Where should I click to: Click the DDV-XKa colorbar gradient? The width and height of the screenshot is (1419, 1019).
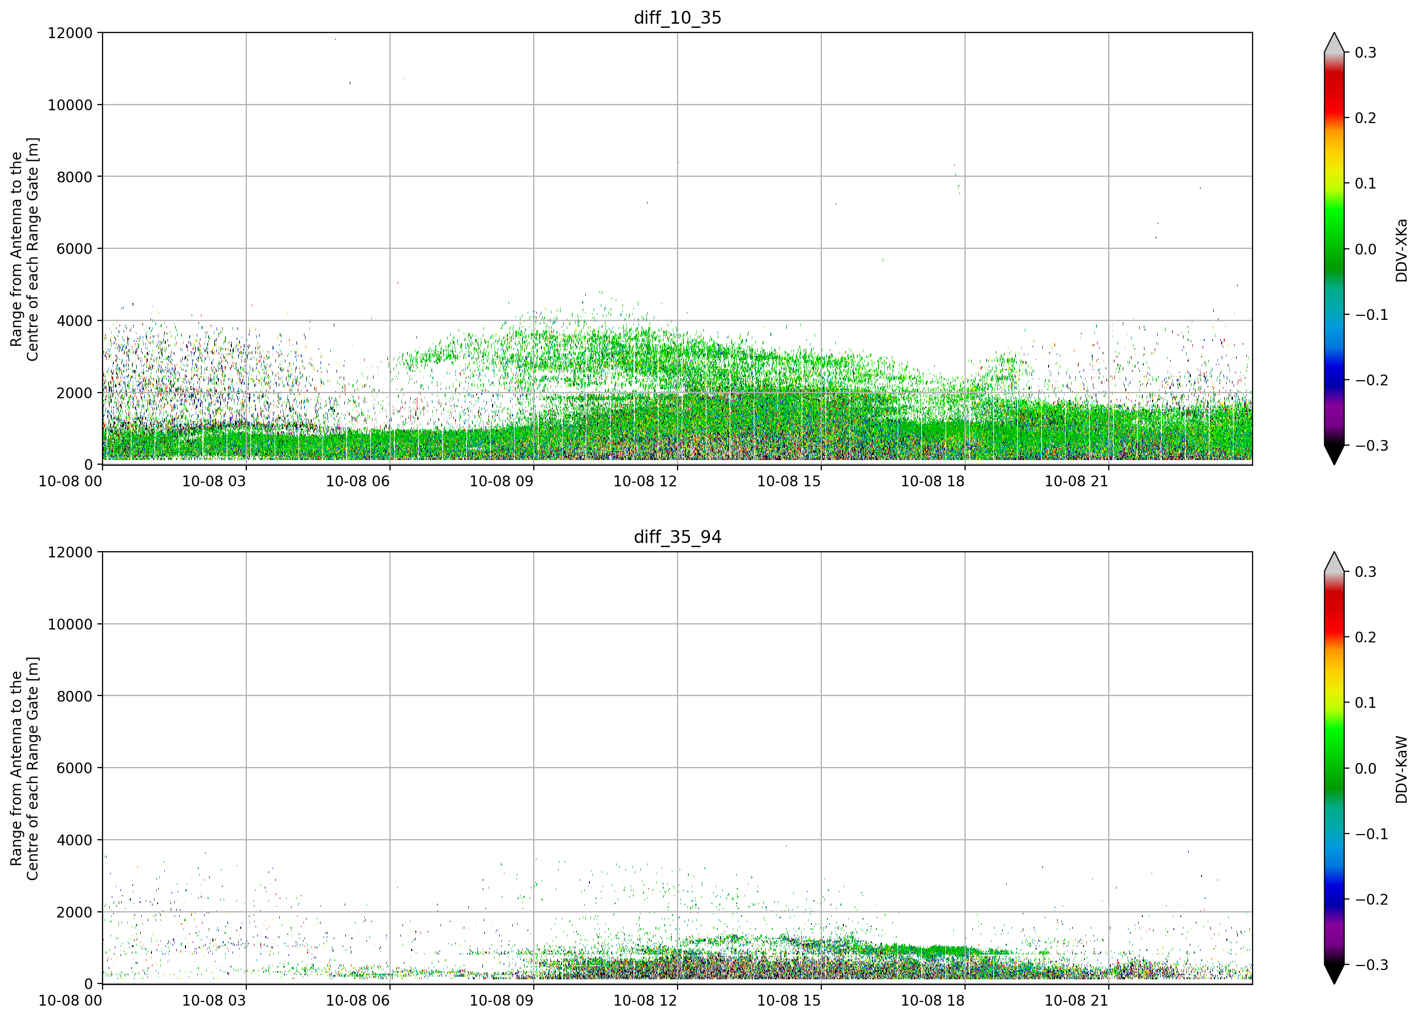pos(1334,249)
